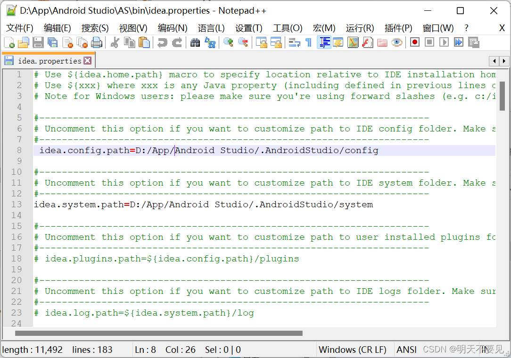Toggle the indent guide icon
Viewport: 511px width, 358px height.
click(324, 43)
